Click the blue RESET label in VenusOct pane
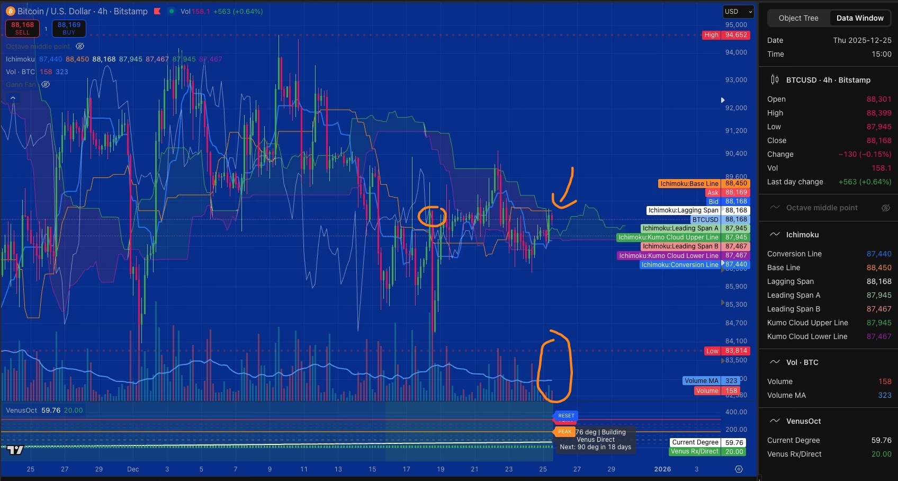This screenshot has height=481, width=898. (x=565, y=416)
